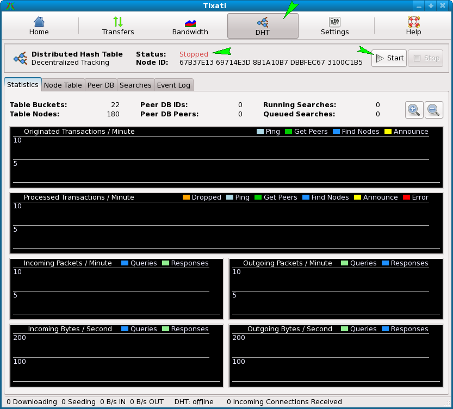This screenshot has height=409, width=453.
Task: Click the Queries swatch in Incoming Packets legend
Action: (x=125, y=263)
